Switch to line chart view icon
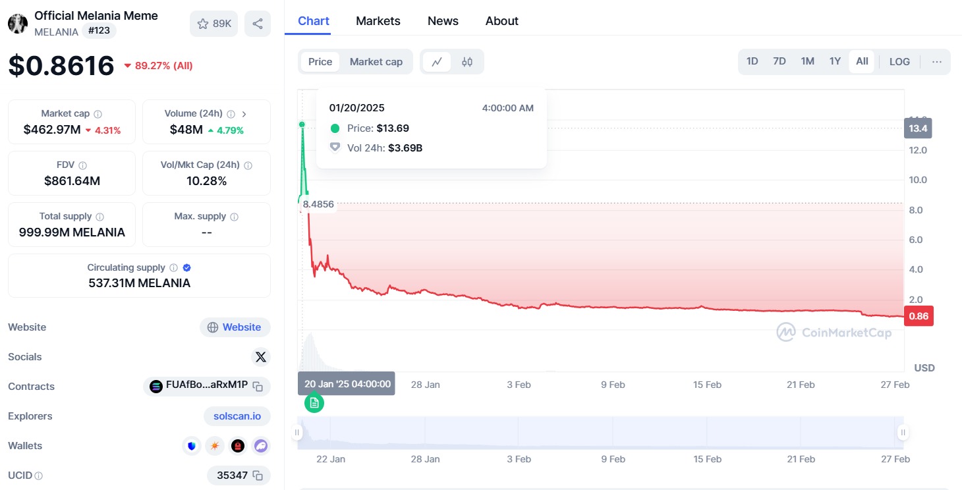This screenshot has height=490, width=962. (437, 62)
